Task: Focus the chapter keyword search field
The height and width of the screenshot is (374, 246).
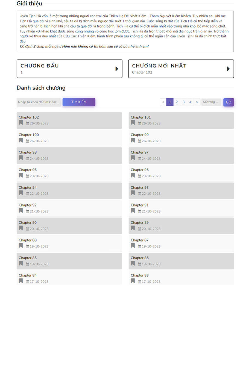Action: (39, 102)
